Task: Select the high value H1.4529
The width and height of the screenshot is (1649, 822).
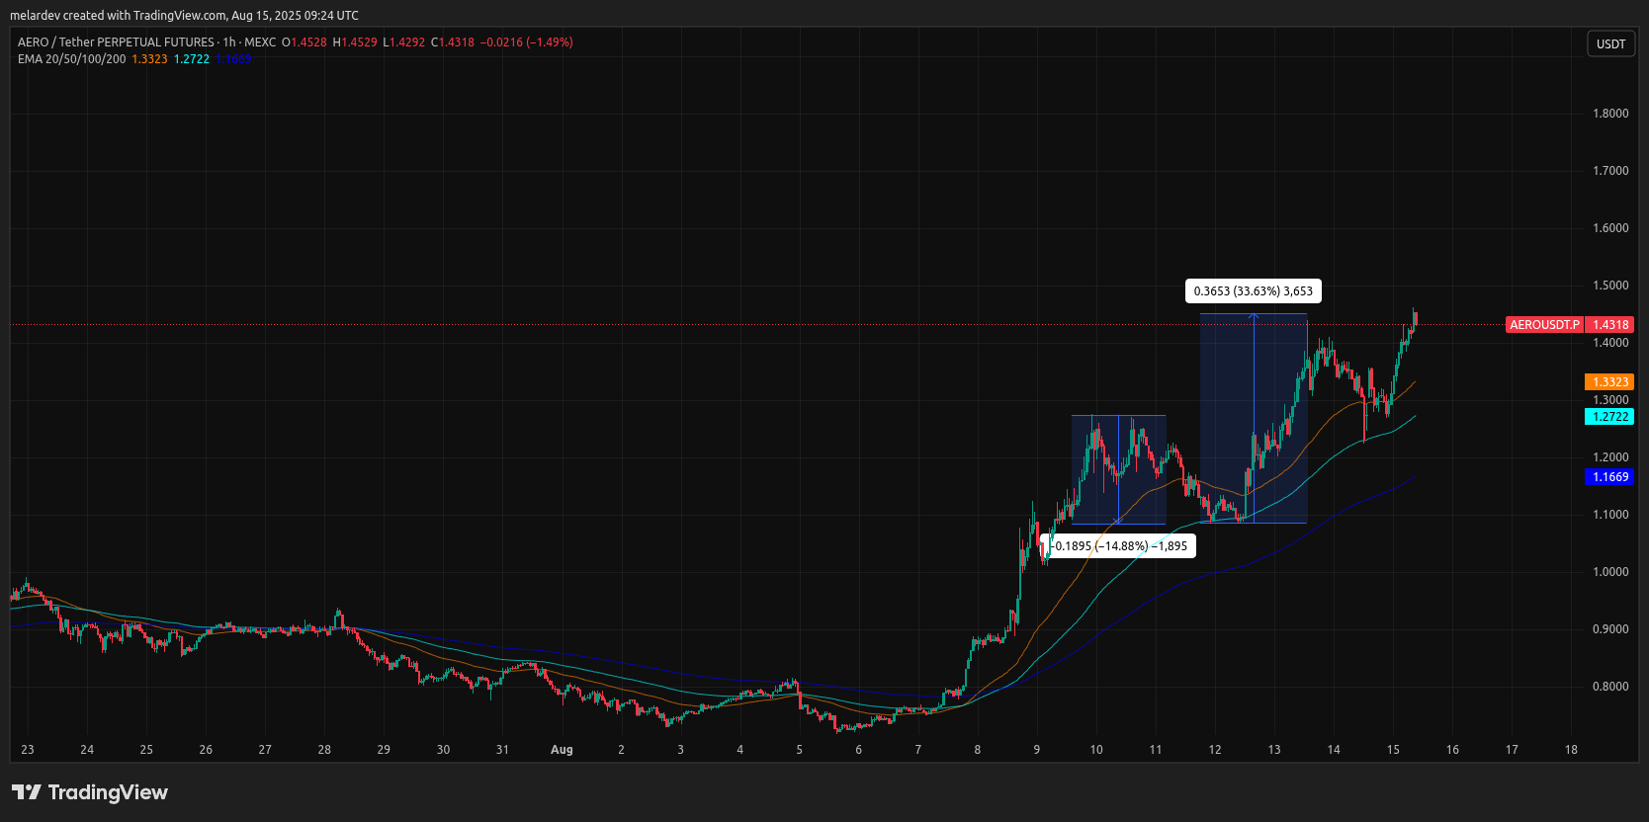Action: tap(355, 42)
